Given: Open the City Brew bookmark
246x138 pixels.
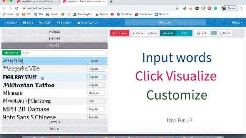Looking at the screenshot, I should (125, 15).
